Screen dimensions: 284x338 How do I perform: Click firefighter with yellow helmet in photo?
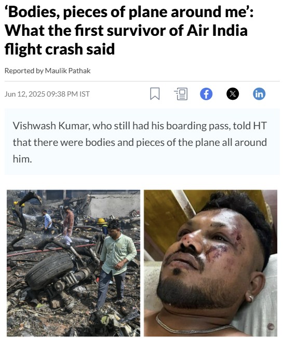[x=103, y=226]
